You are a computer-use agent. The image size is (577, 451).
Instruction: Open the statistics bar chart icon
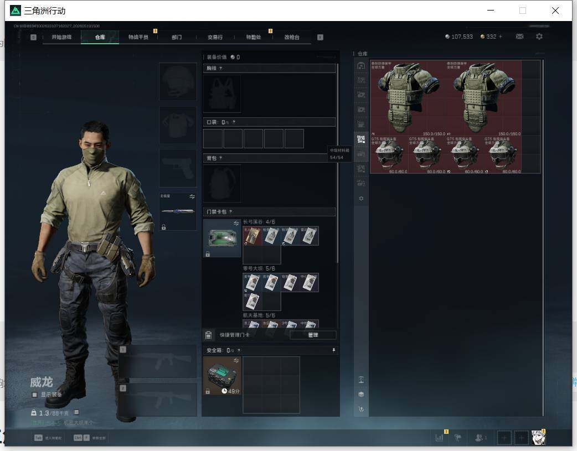point(439,438)
